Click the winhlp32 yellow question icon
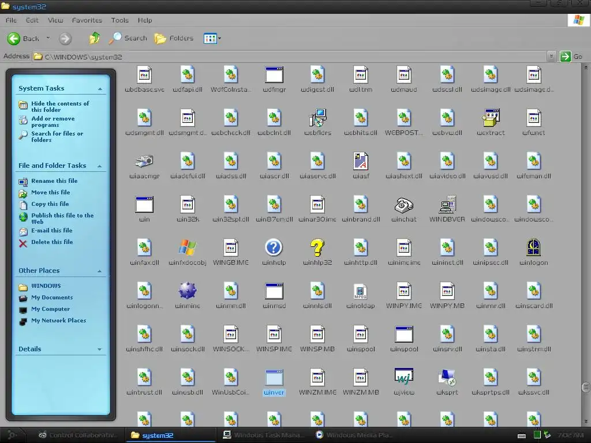The width and height of the screenshot is (591, 443). [x=317, y=247]
